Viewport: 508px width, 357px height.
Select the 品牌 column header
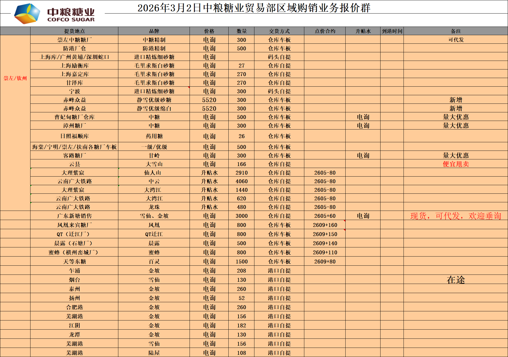pos(154,31)
